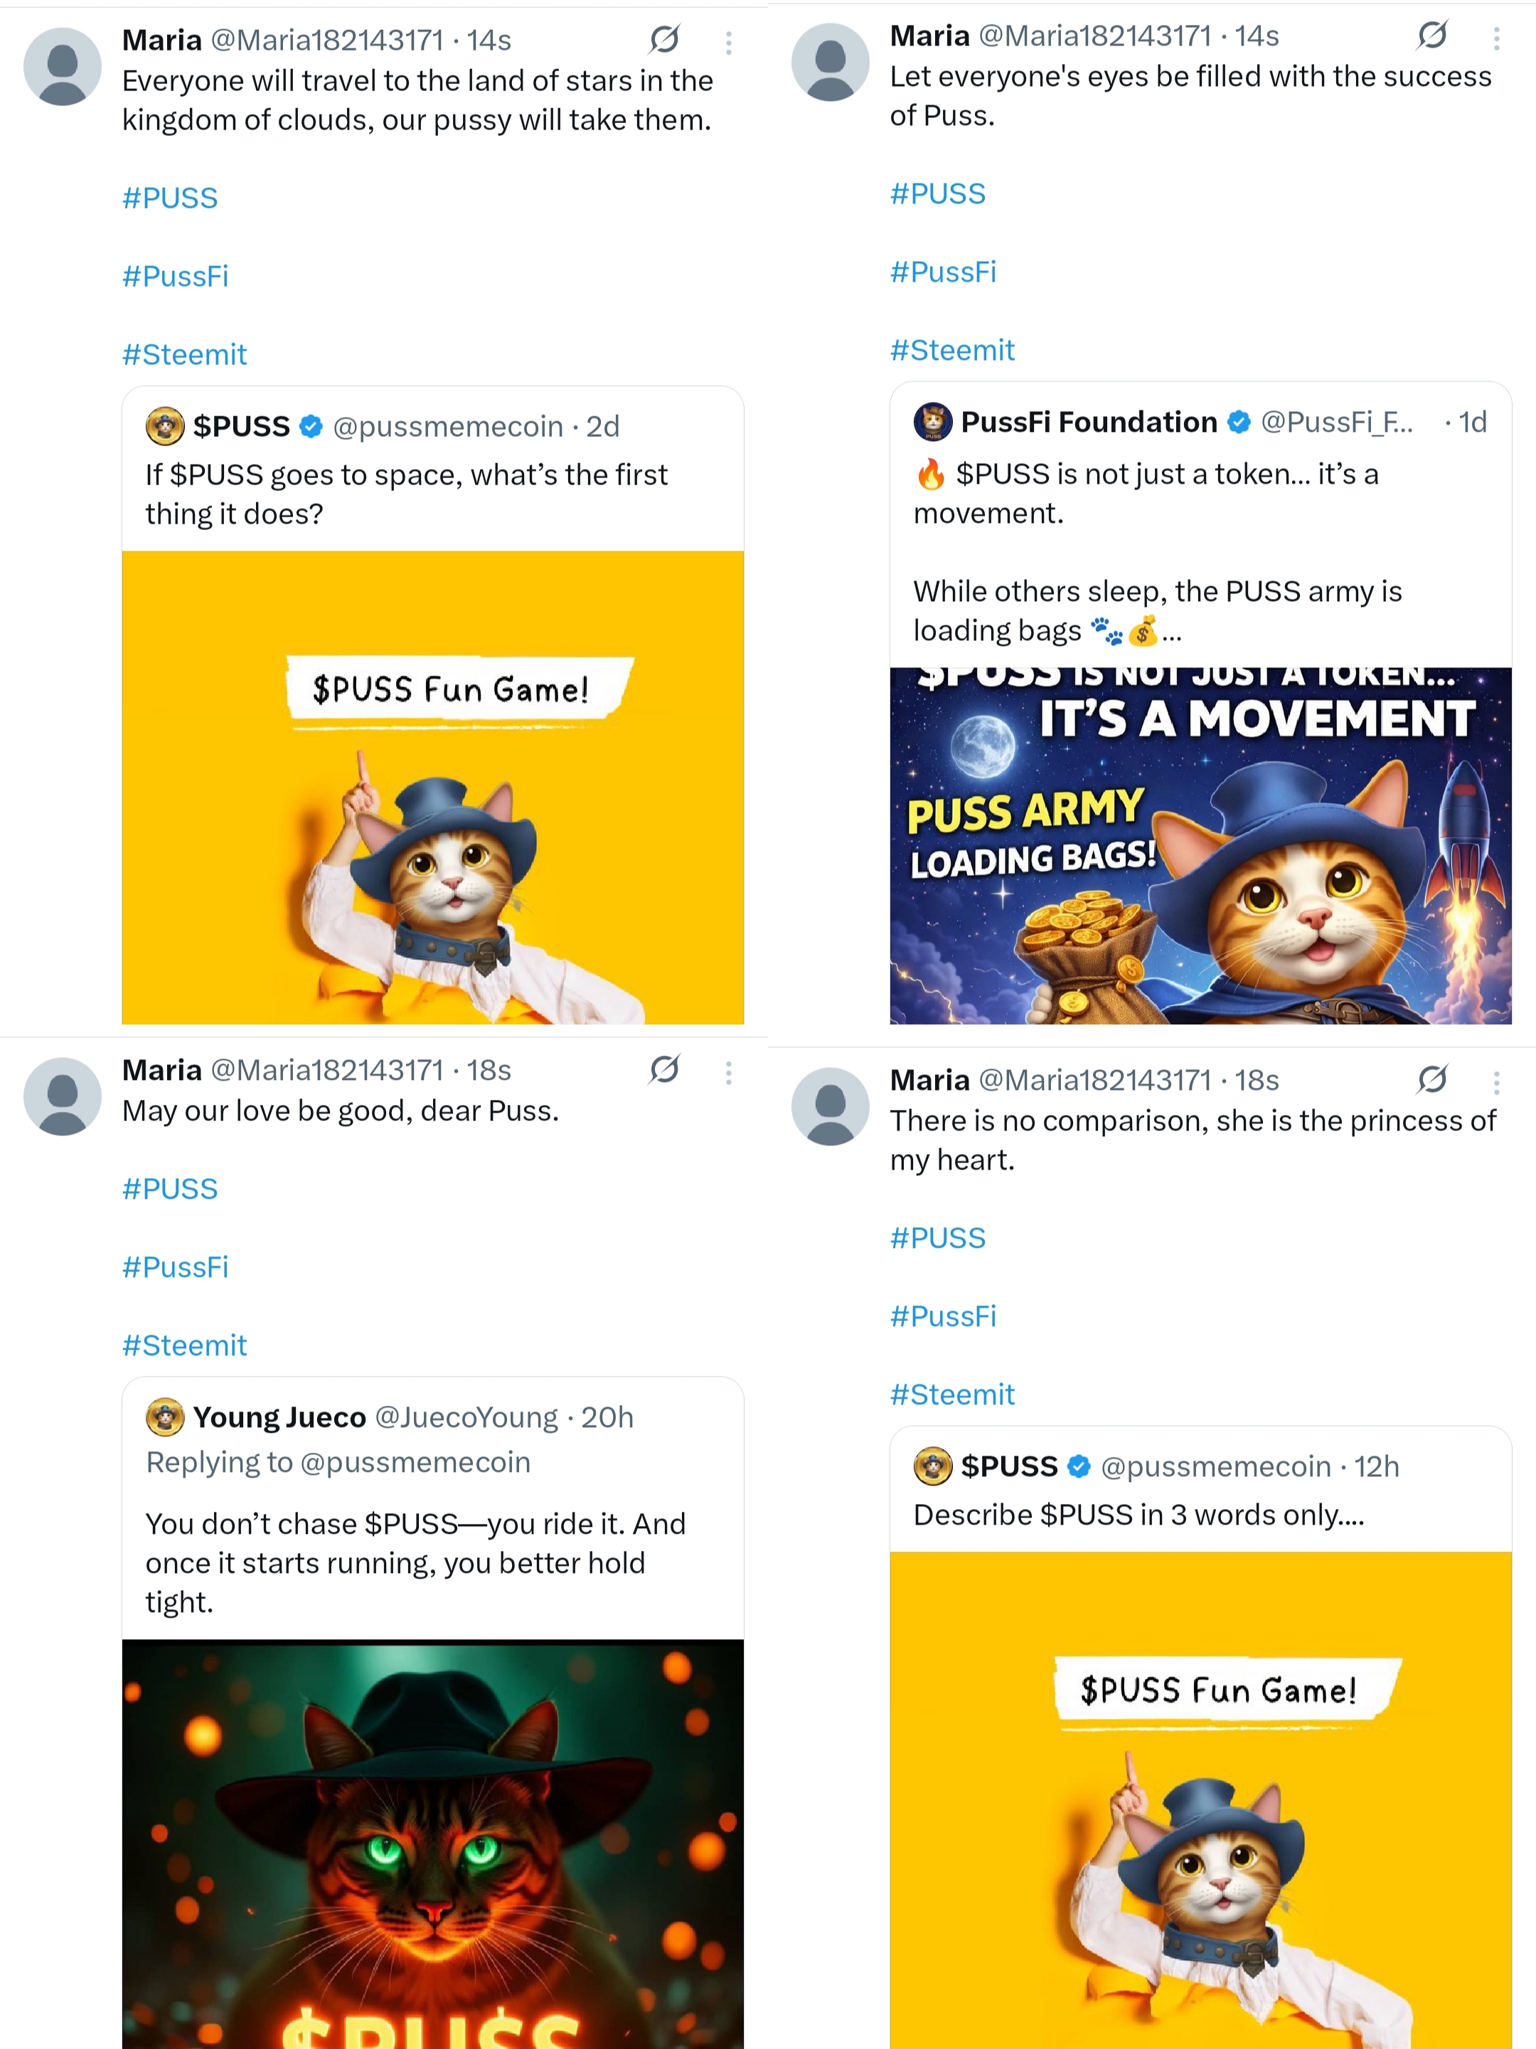Image resolution: width=1536 pixels, height=2049 pixels.
Task: Open more options on 'May our love' tweet
Action: tap(729, 1073)
